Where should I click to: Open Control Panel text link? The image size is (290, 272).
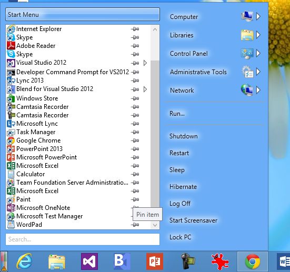(188, 54)
